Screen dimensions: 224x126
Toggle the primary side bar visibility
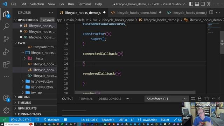(191, 4)
